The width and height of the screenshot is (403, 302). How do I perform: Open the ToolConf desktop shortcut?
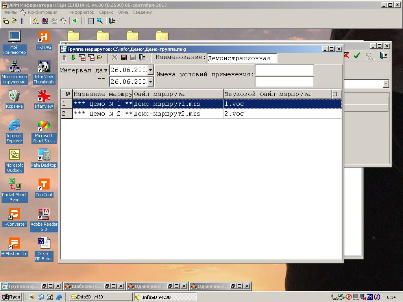click(44, 188)
